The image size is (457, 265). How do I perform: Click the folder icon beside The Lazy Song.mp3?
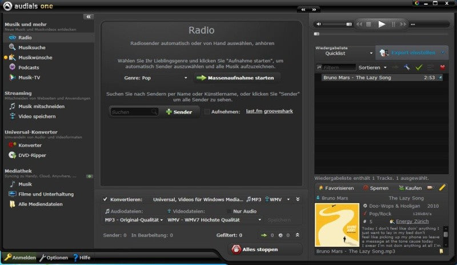(442, 251)
